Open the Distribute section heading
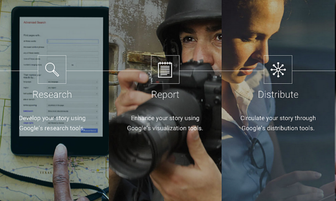 pos(278,94)
